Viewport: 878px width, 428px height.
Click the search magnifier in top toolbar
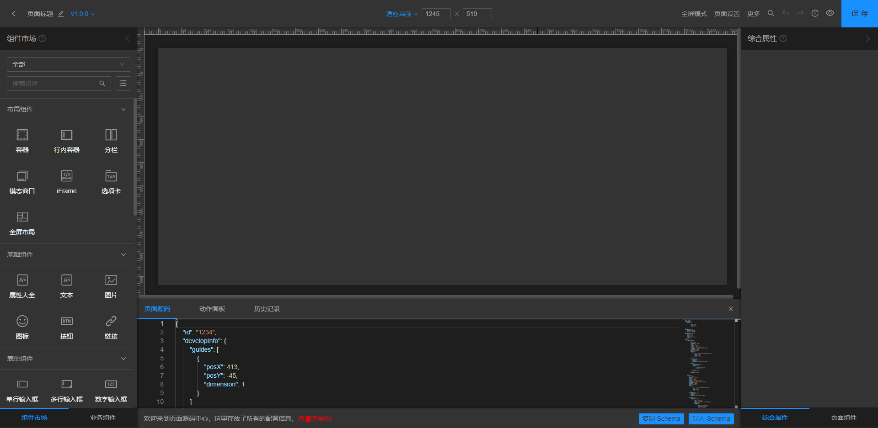pos(771,13)
